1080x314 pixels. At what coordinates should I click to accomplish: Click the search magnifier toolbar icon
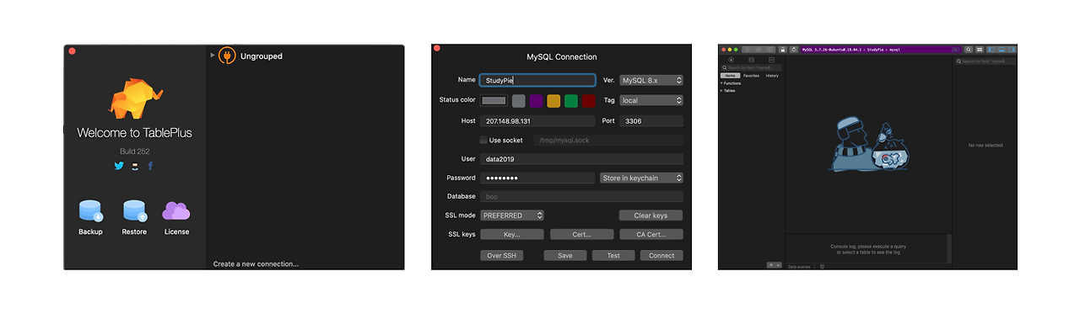point(969,50)
